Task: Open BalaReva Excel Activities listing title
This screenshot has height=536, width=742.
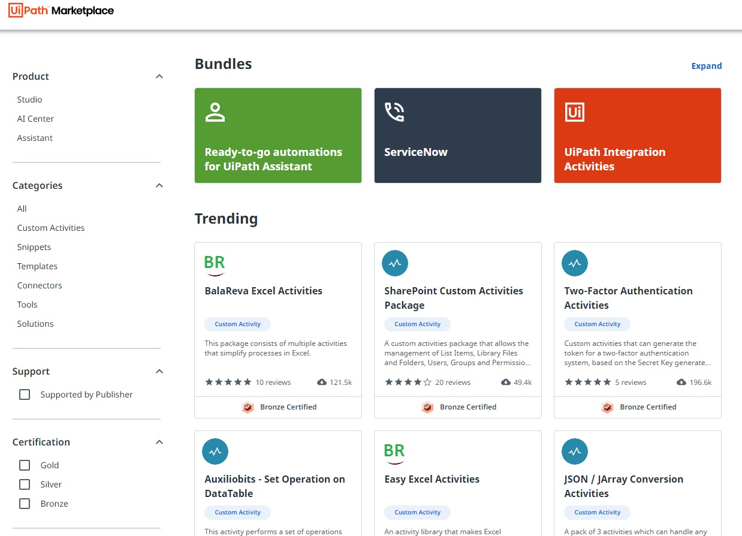Action: (x=264, y=291)
